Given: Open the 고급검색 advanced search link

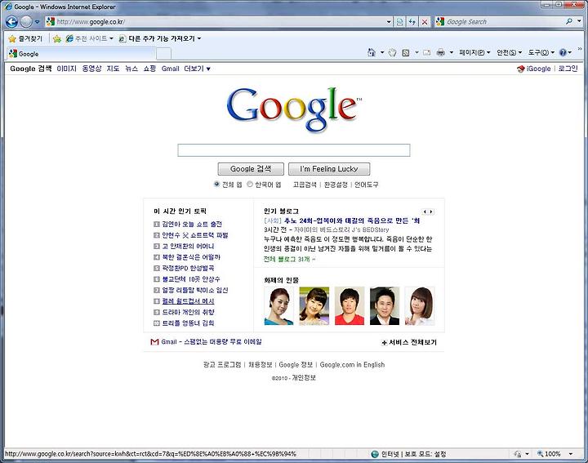Looking at the screenshot, I should [305, 185].
